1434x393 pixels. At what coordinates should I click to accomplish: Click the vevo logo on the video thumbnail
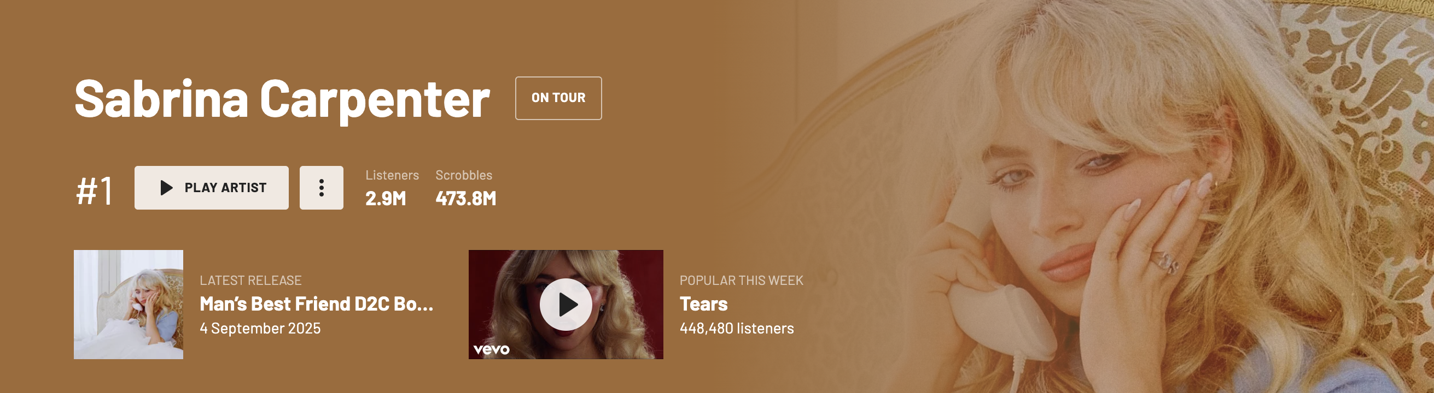pyautogui.click(x=491, y=350)
